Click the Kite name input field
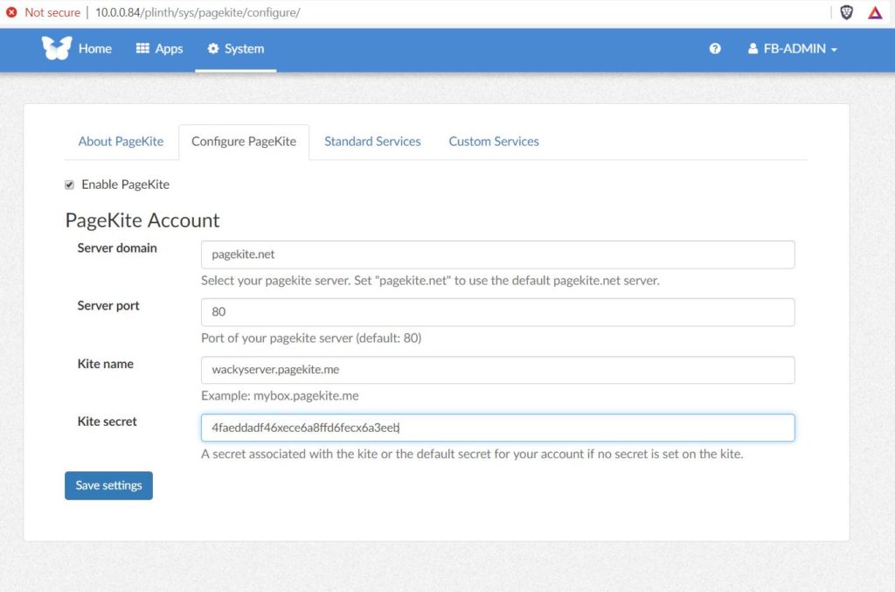Image resolution: width=895 pixels, height=592 pixels. coord(497,370)
